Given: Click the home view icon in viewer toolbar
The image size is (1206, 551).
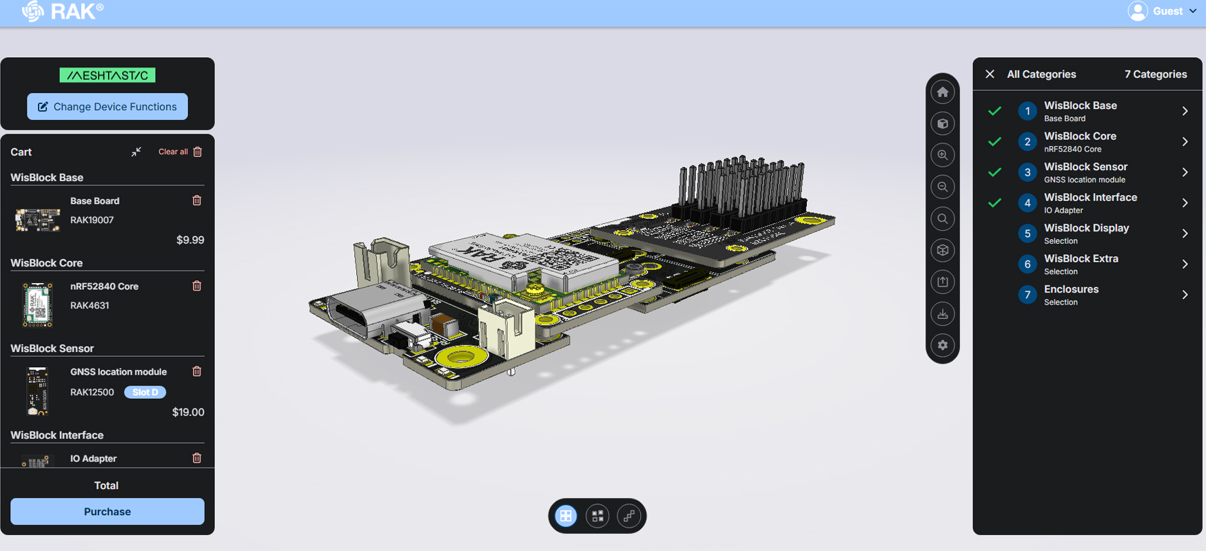Looking at the screenshot, I should pos(943,92).
